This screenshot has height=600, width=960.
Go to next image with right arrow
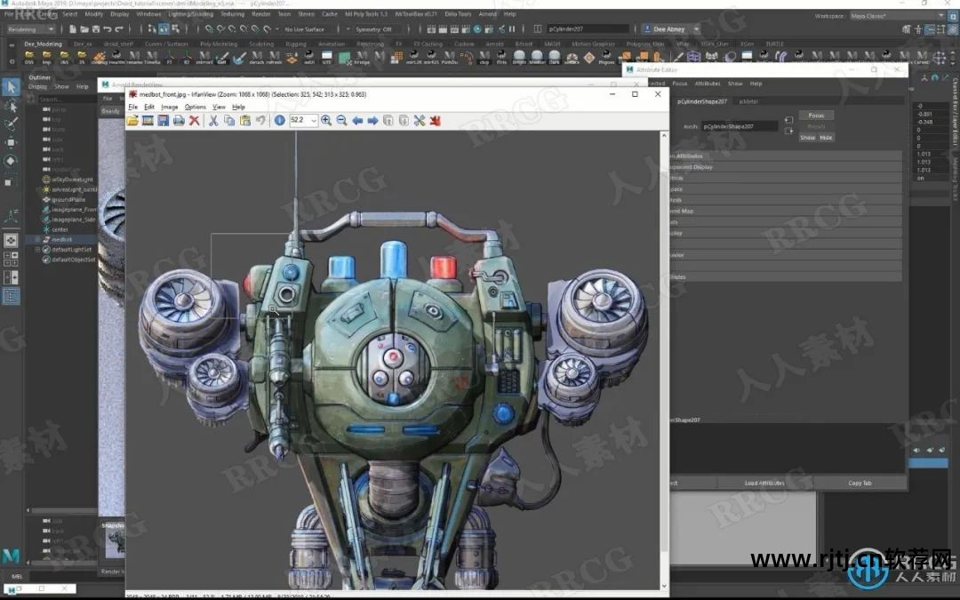pos(372,120)
